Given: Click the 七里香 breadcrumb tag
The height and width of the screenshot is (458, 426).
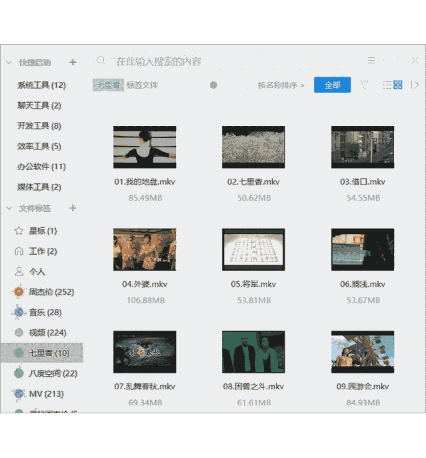Looking at the screenshot, I should point(109,85).
